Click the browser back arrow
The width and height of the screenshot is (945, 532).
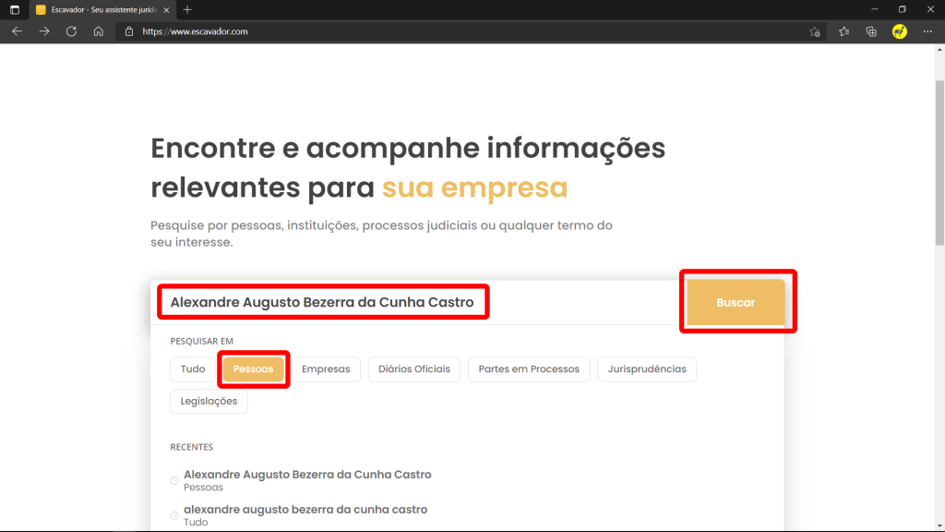point(17,31)
